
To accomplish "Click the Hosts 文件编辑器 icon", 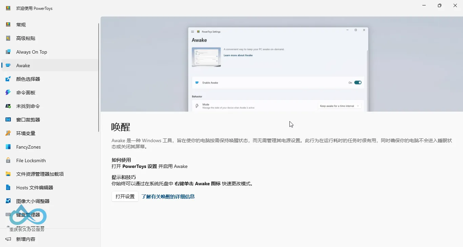I will [x=8, y=188].
